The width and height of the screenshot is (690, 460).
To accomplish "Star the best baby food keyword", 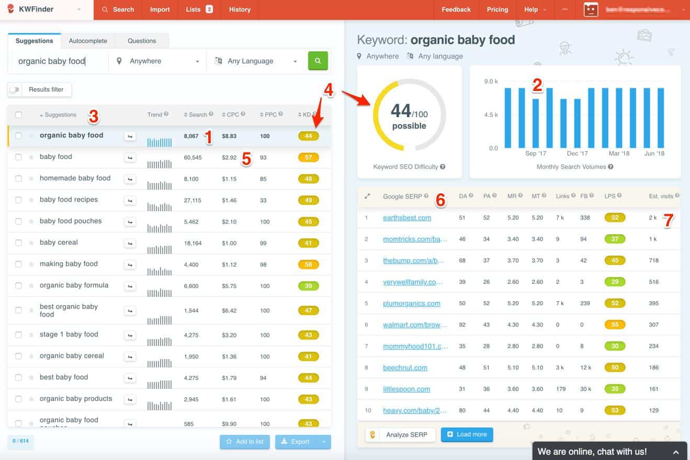I will coord(31,378).
